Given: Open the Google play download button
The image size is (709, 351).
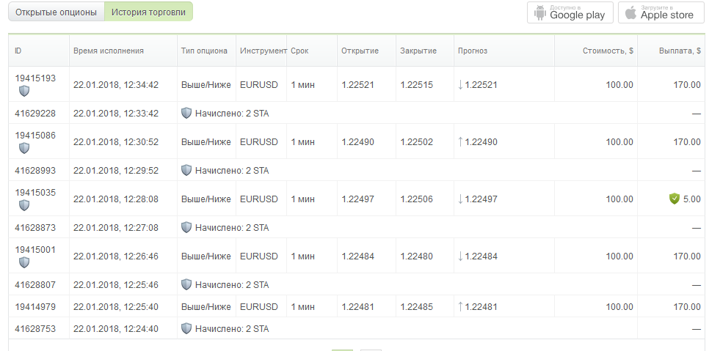Looking at the screenshot, I should click(x=570, y=12).
